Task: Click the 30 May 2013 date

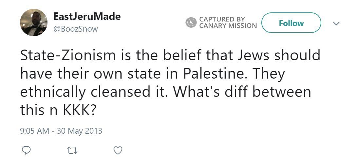Action: (80, 131)
